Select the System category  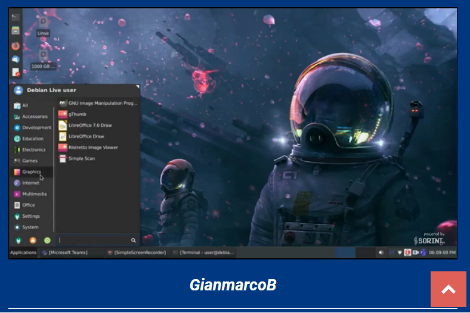pyautogui.click(x=32, y=227)
